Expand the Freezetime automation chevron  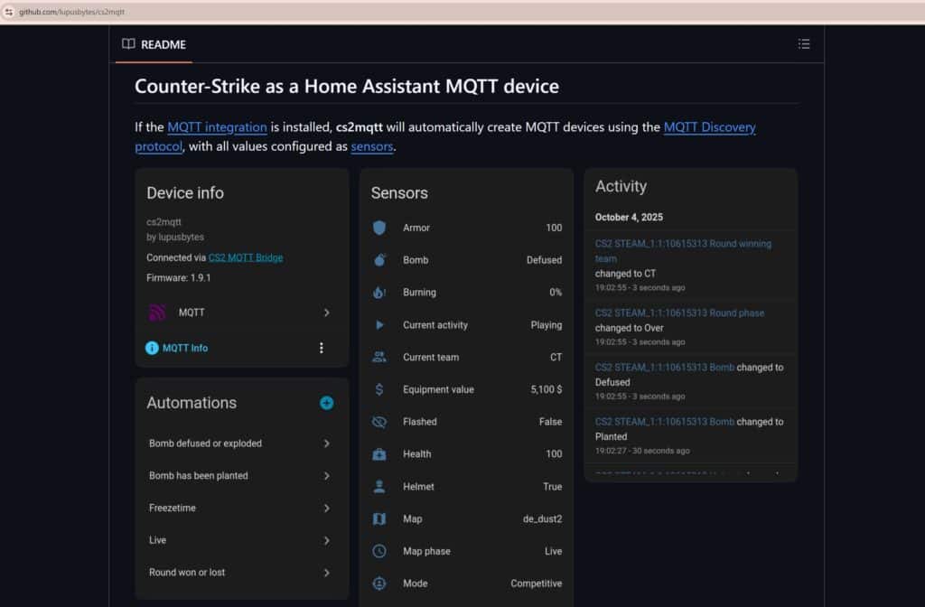click(326, 509)
